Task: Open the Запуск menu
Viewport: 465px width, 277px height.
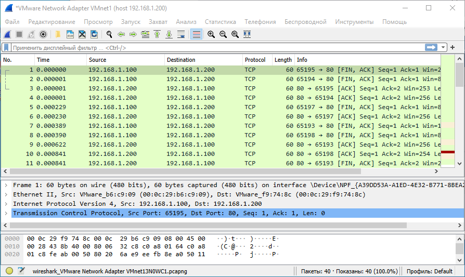Action: pyautogui.click(x=131, y=22)
